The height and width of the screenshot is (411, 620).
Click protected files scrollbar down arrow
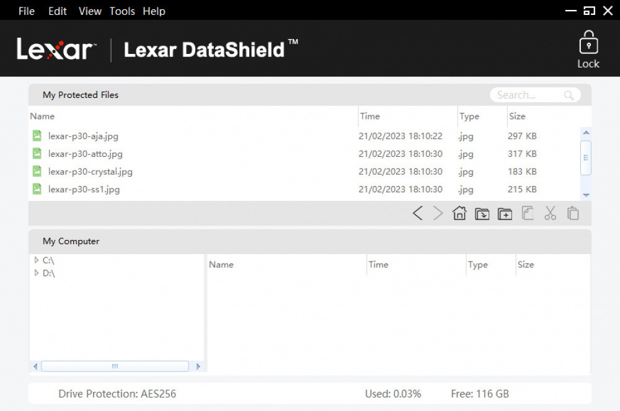tap(586, 195)
